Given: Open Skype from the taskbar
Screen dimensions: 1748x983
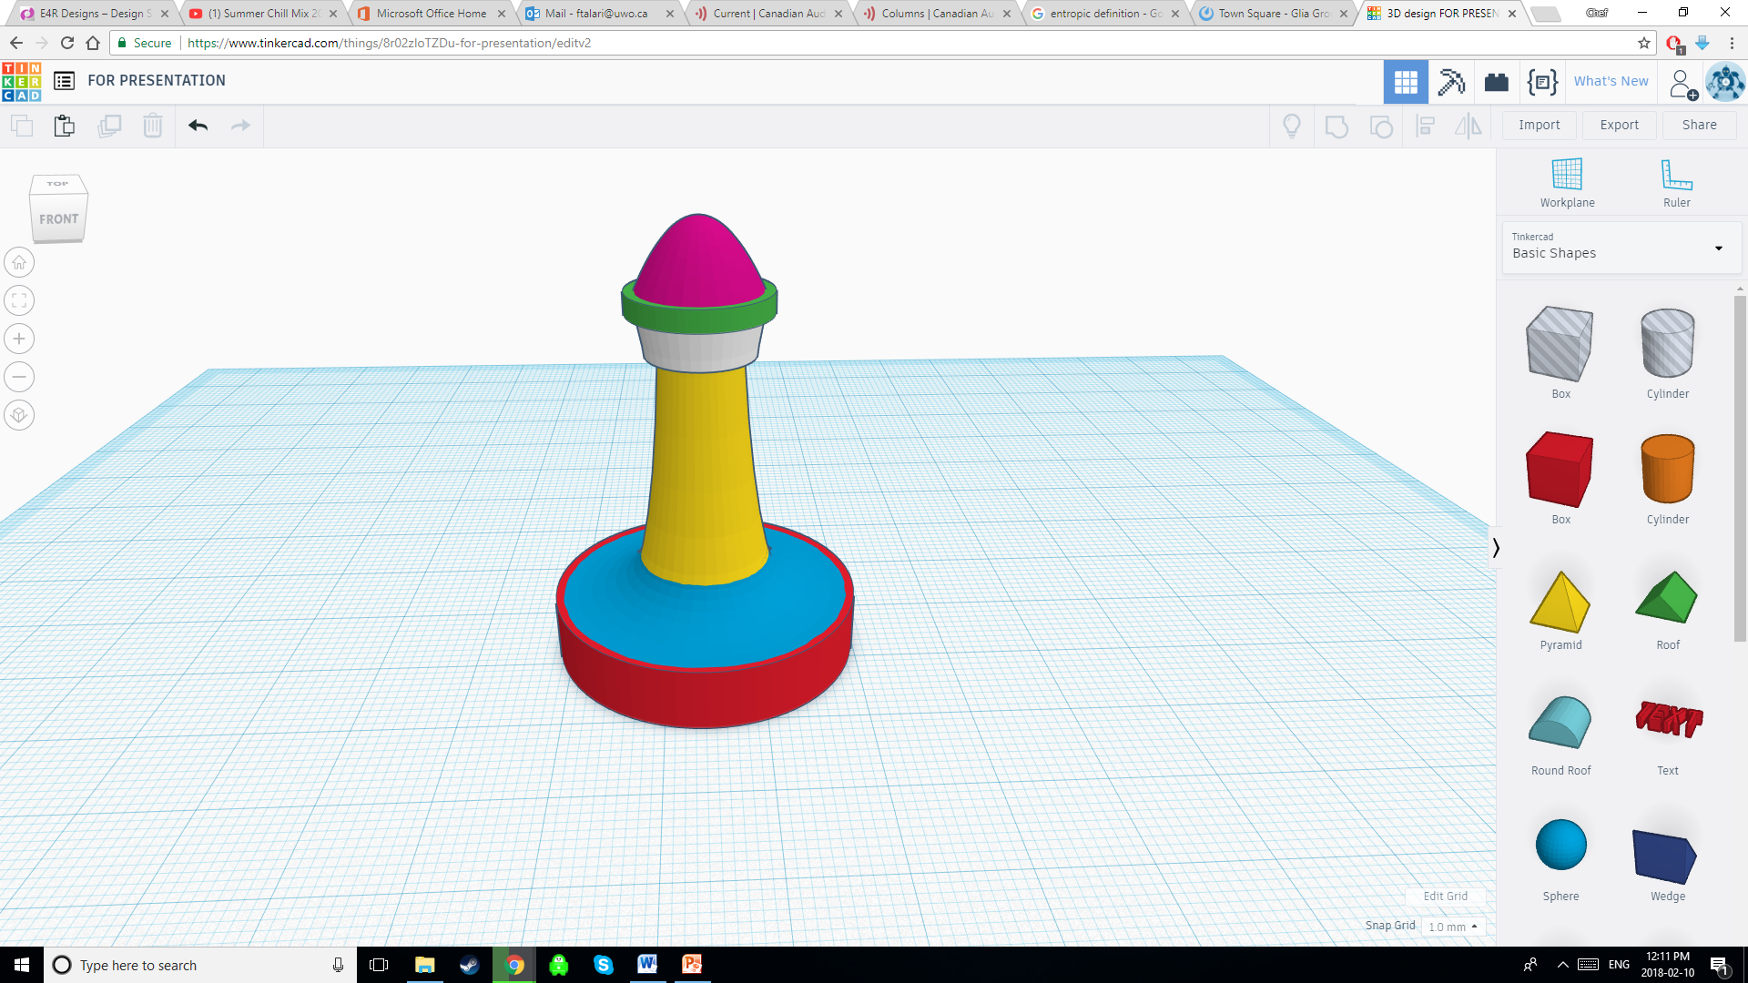Looking at the screenshot, I should point(604,965).
